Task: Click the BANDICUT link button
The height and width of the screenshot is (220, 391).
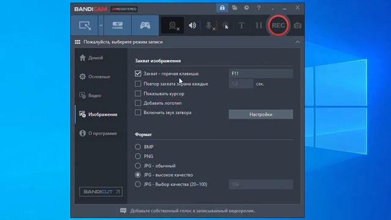Action: 101,192
